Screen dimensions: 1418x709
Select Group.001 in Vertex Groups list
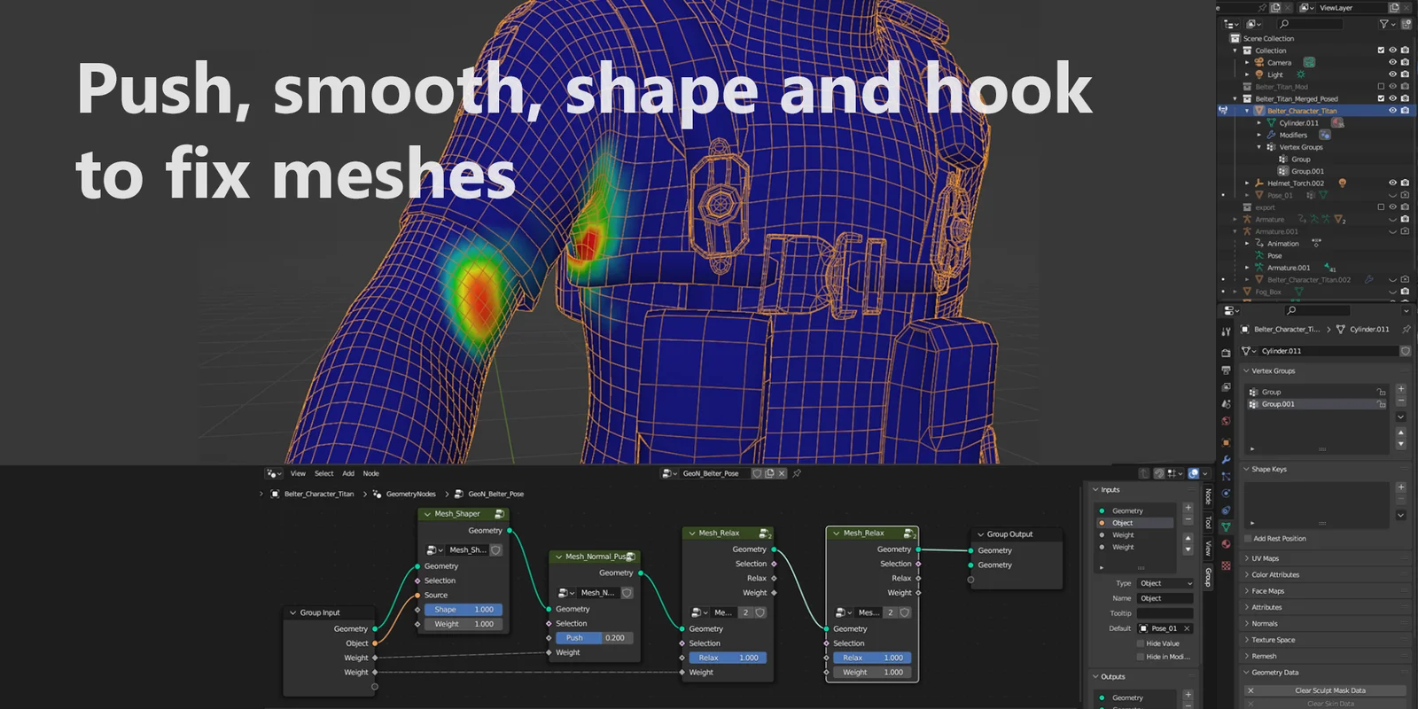click(x=1317, y=404)
